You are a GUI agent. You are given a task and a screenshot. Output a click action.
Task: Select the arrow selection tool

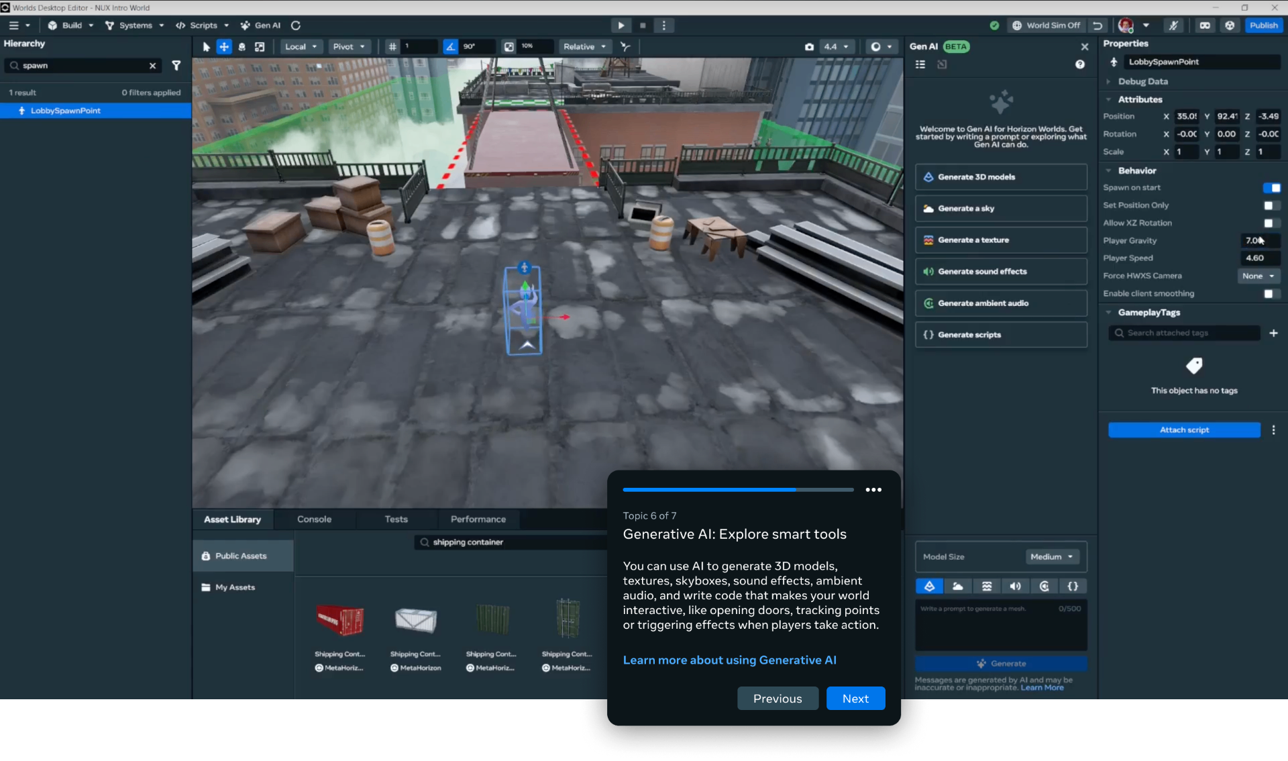coord(206,47)
